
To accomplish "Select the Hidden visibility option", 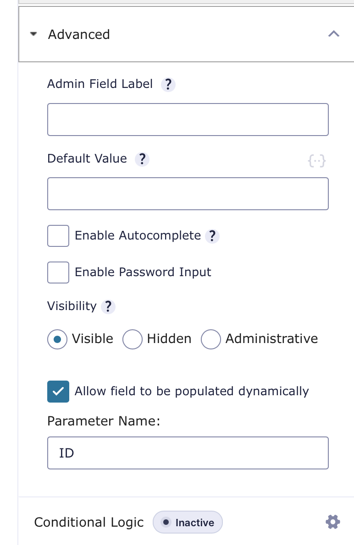I will (132, 339).
